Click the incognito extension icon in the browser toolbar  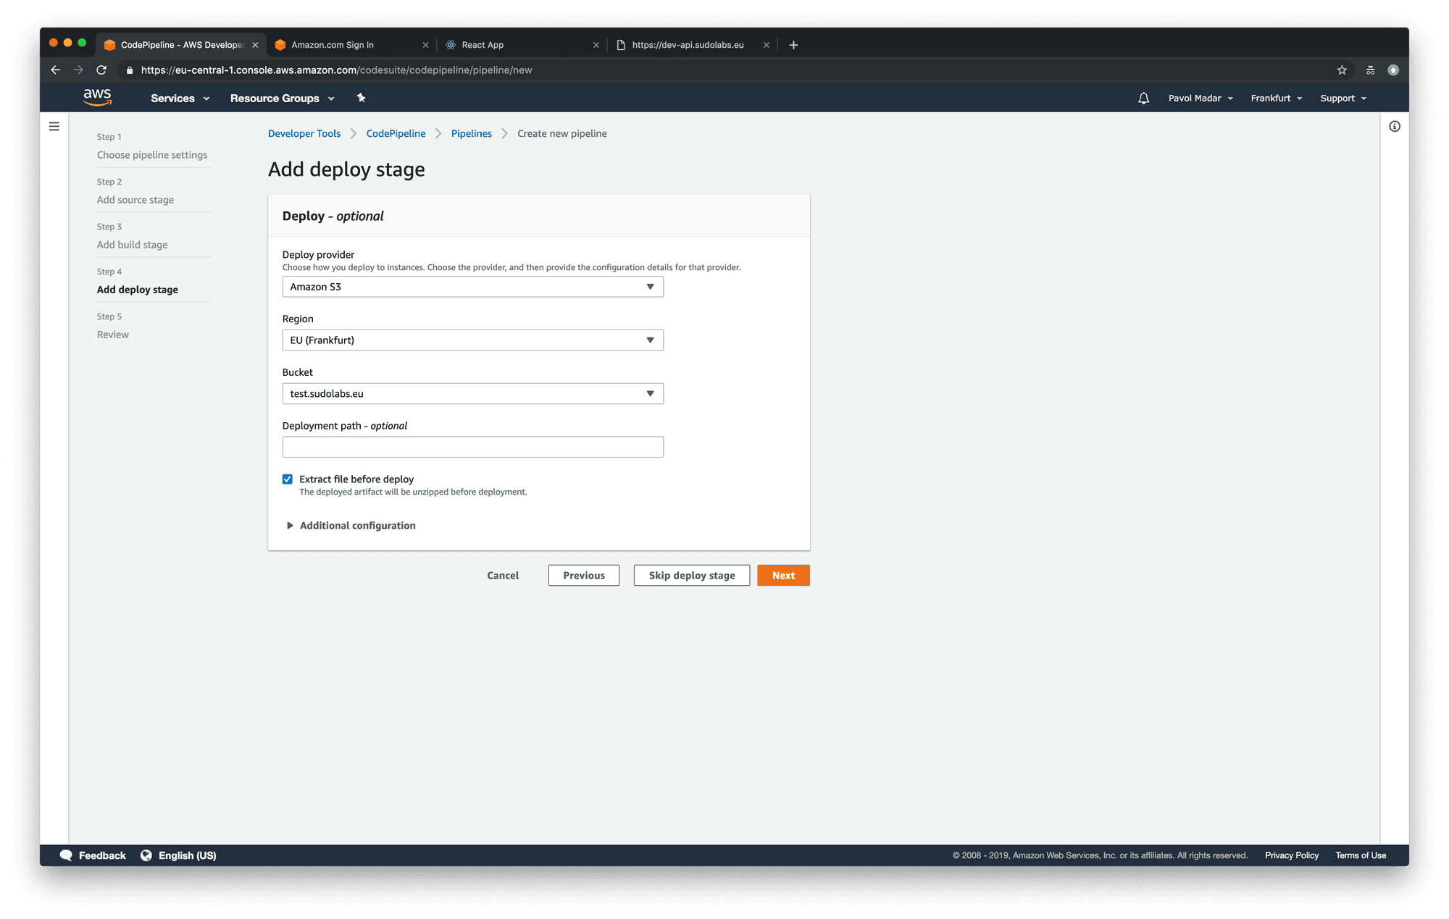click(1370, 70)
